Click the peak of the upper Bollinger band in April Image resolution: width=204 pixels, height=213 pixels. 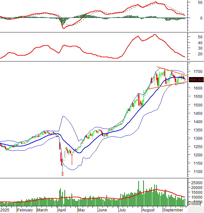[x=63, y=116]
